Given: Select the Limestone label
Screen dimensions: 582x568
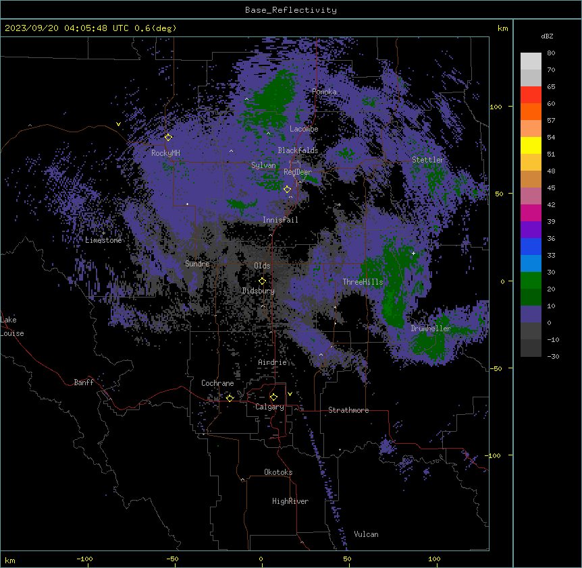Looking at the screenshot, I should click(103, 240).
